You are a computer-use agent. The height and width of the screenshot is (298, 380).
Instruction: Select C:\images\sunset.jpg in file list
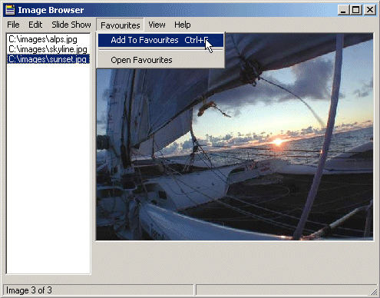tap(48, 59)
